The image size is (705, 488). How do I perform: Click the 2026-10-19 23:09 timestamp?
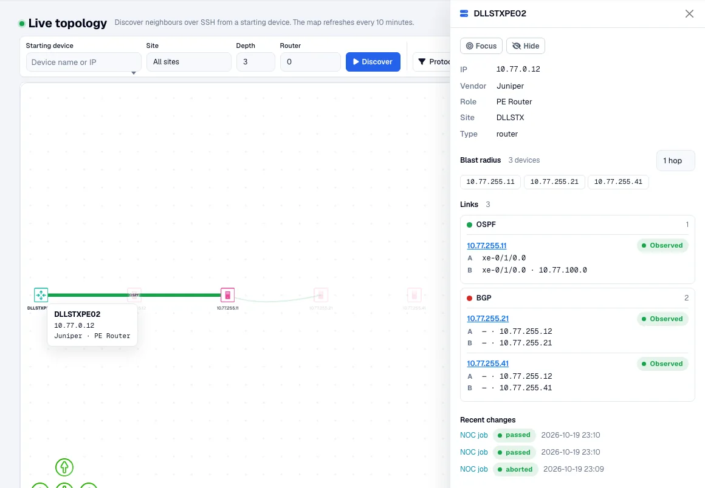pyautogui.click(x=574, y=469)
